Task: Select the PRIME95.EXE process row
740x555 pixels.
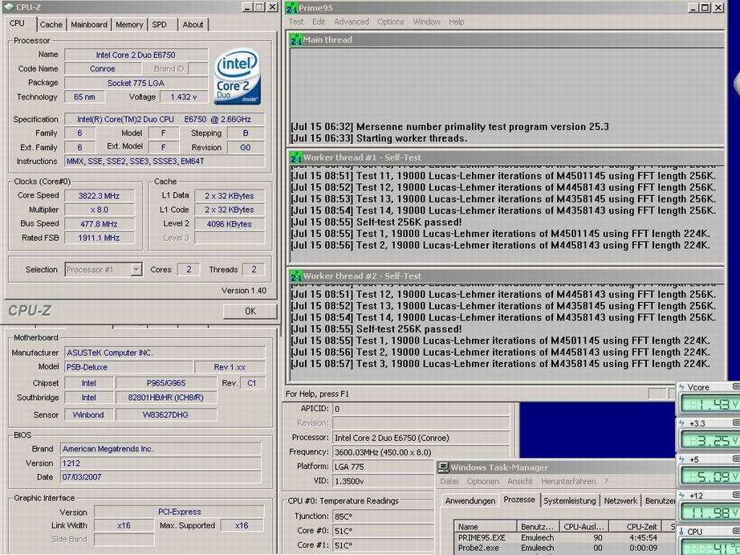Action: (x=564, y=537)
